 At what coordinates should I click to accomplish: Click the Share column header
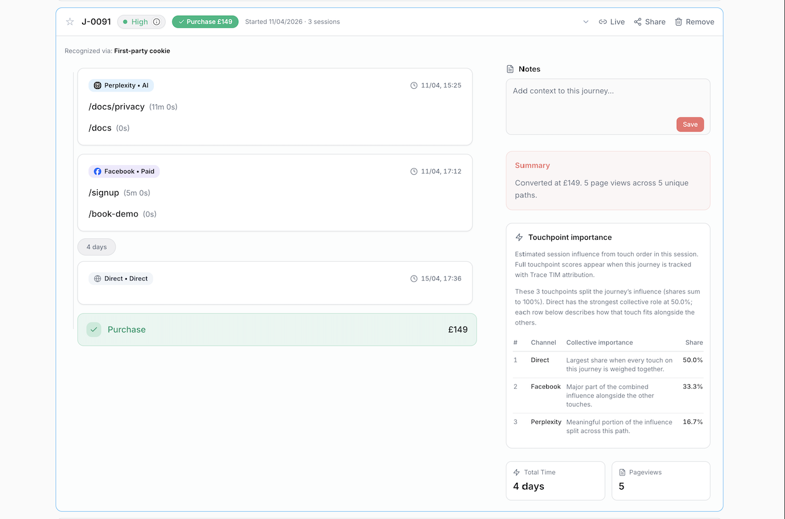click(x=694, y=343)
